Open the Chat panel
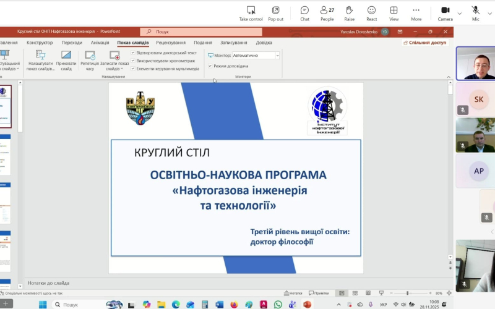The height and width of the screenshot is (309, 495). pos(304,11)
